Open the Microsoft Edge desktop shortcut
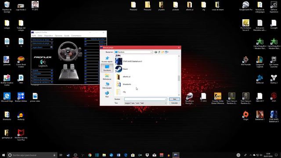This screenshot has width=281, height=158. click(7, 97)
